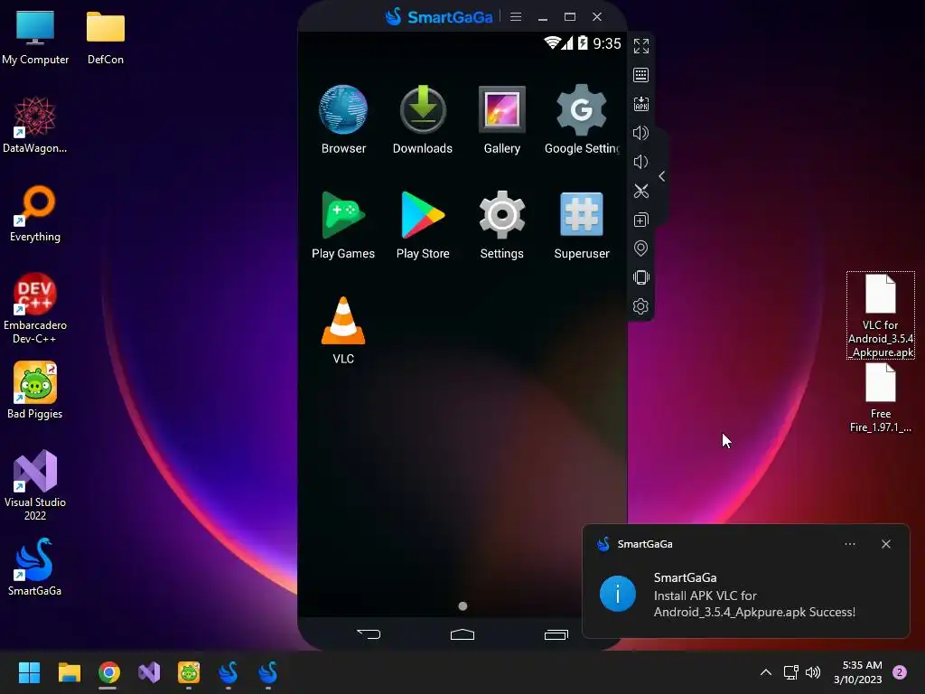Select SmartGaGa desktop shortcut
925x694 pixels.
(x=35, y=567)
